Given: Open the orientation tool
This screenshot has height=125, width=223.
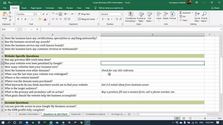Looking at the screenshot, I should pos(66,14).
